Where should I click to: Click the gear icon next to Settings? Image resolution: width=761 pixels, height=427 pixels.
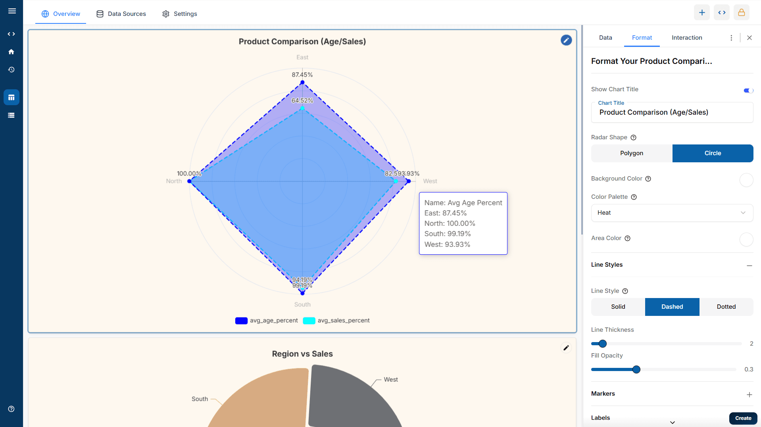tap(166, 14)
